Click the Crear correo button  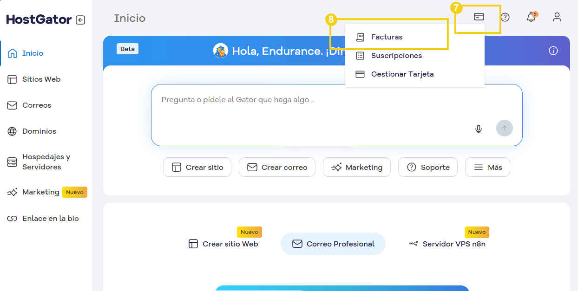[x=277, y=167]
